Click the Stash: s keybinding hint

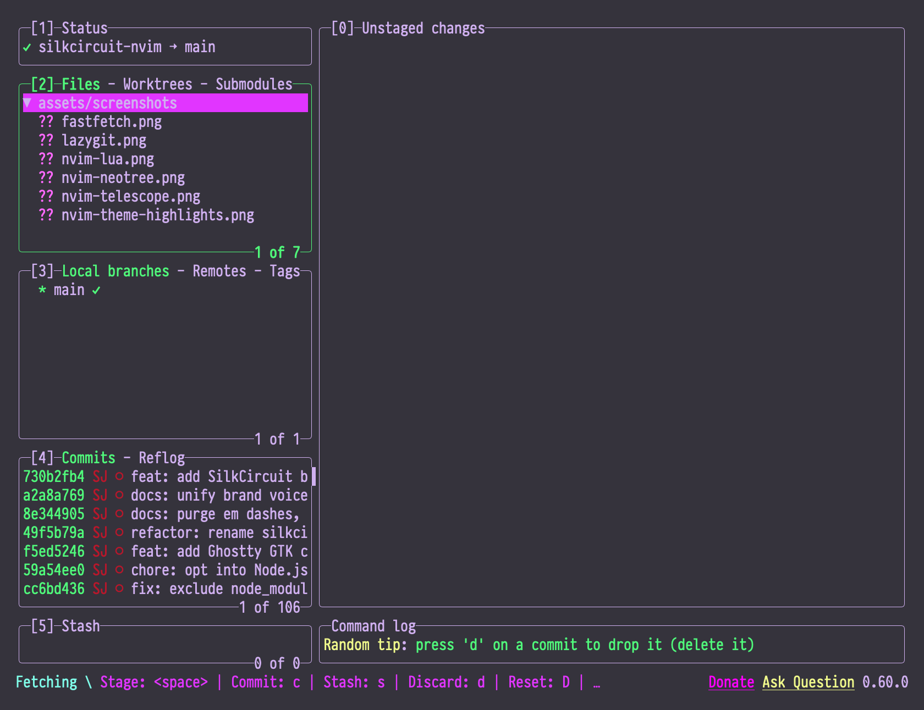point(354,682)
